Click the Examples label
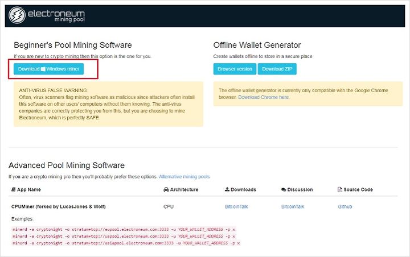 point(22,219)
